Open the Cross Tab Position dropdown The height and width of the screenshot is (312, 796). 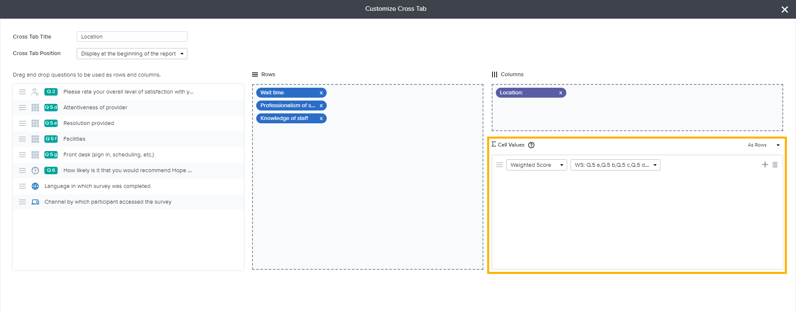(132, 54)
